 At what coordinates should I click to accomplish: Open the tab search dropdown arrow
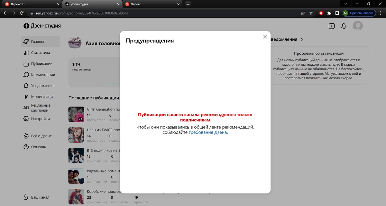(x=345, y=4)
